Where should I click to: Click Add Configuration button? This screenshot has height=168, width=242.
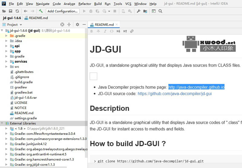pos(63,11)
